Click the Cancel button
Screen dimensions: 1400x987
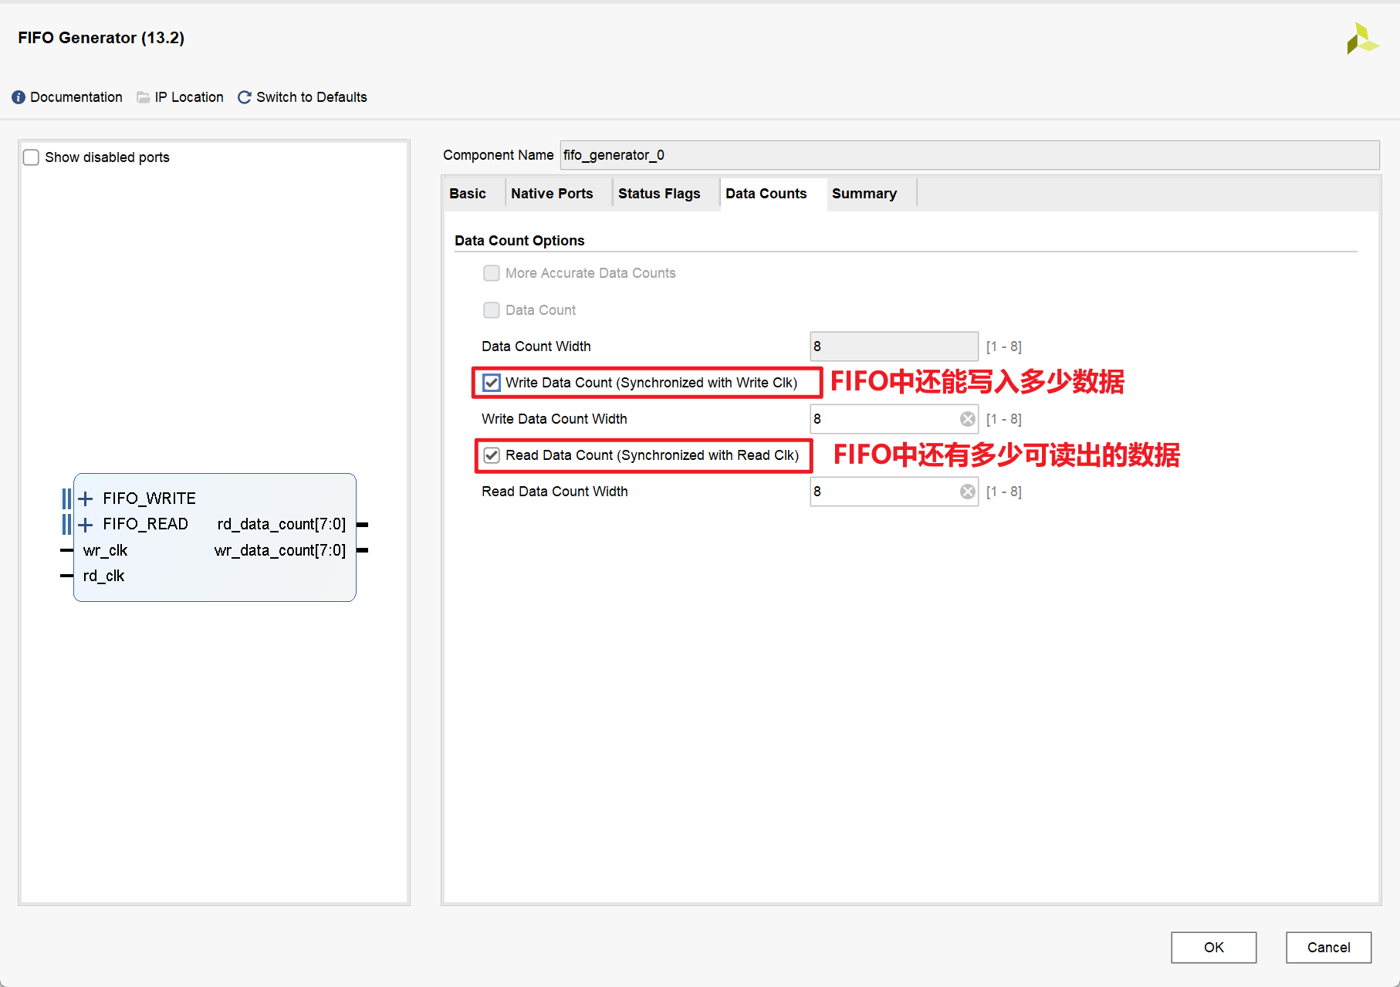1328,948
